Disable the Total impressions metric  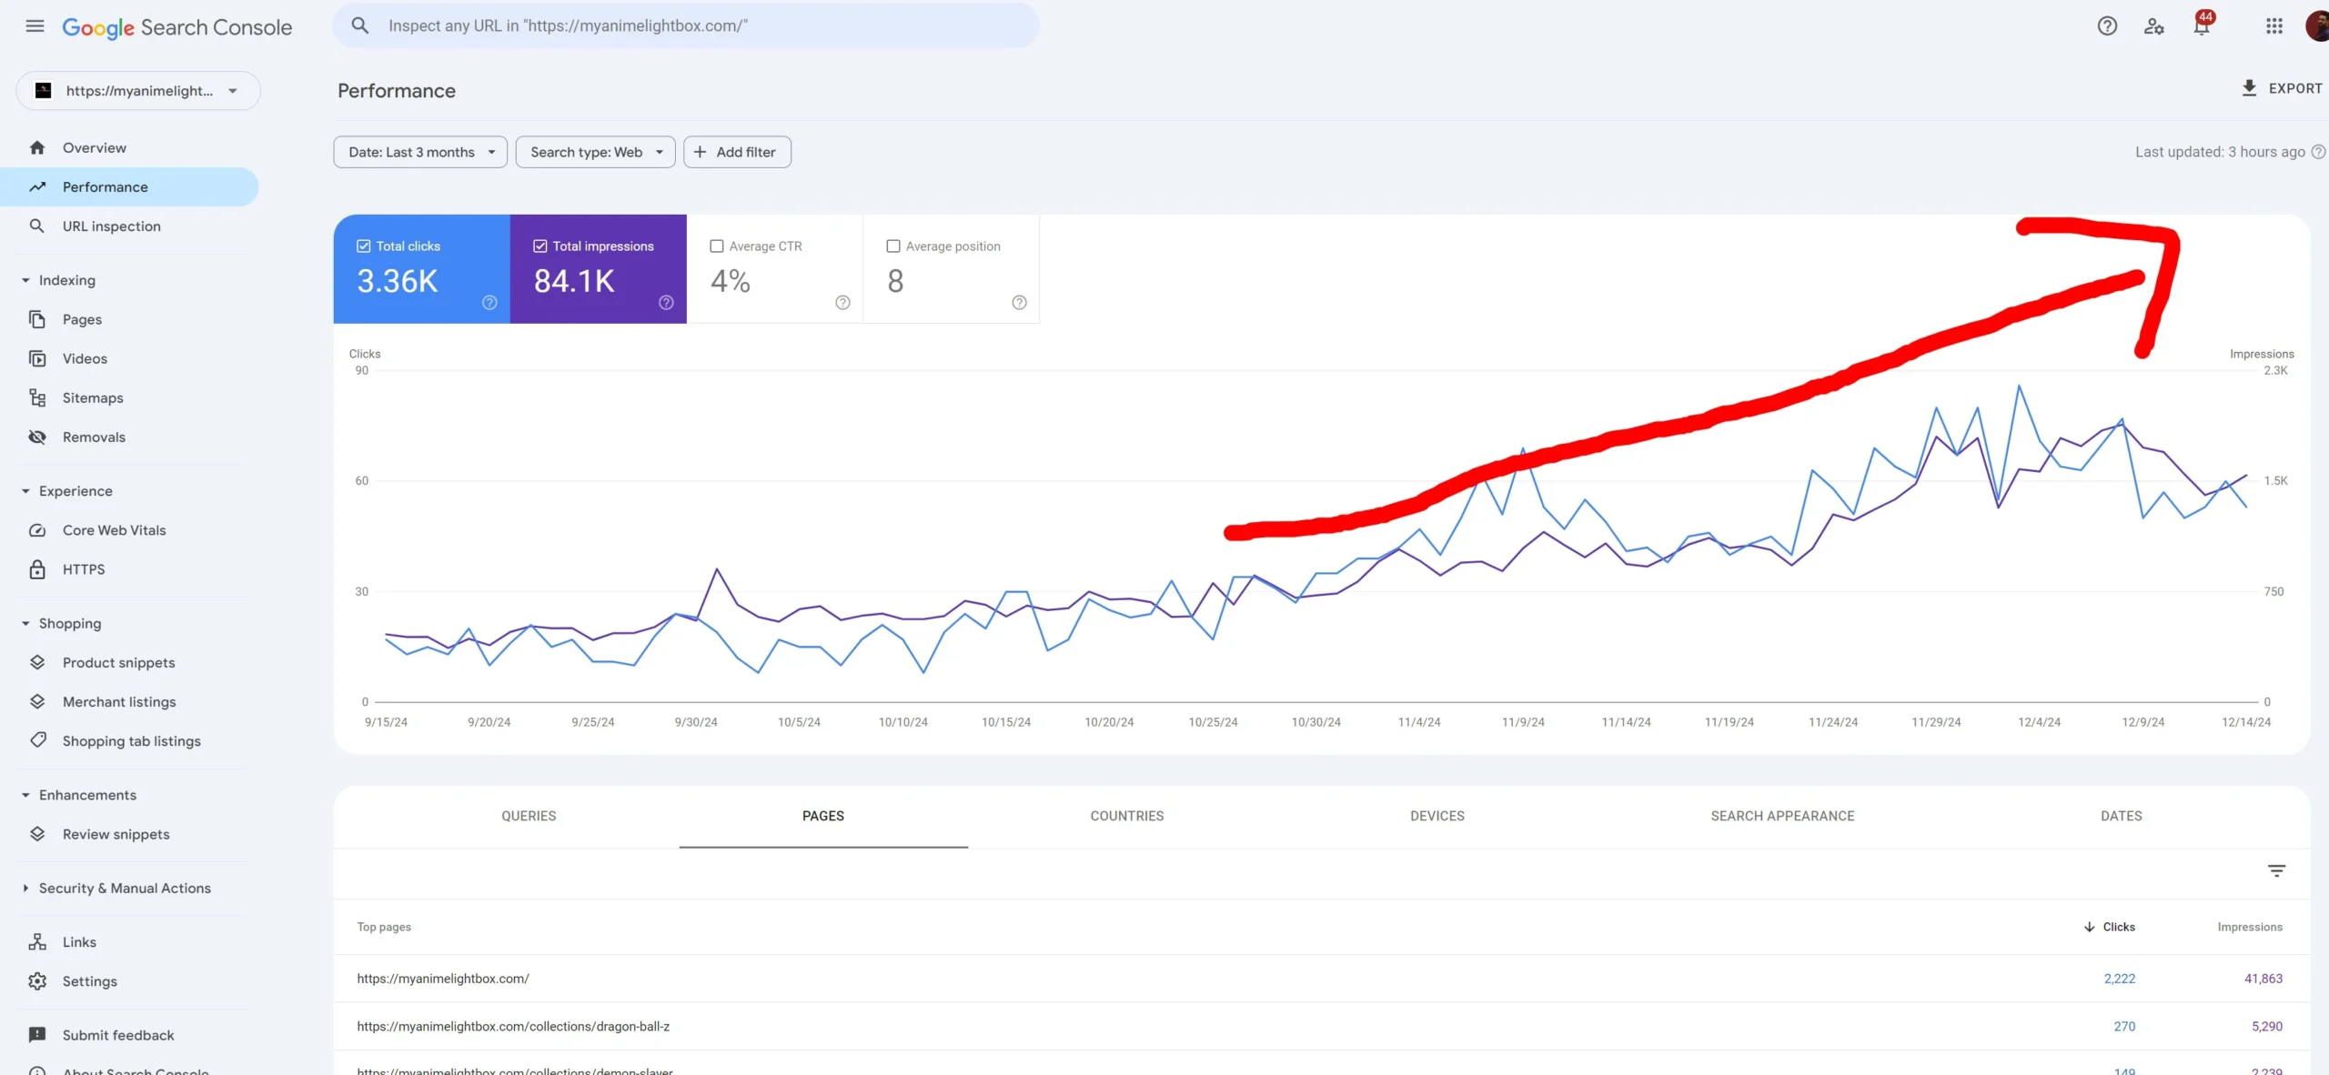539,246
